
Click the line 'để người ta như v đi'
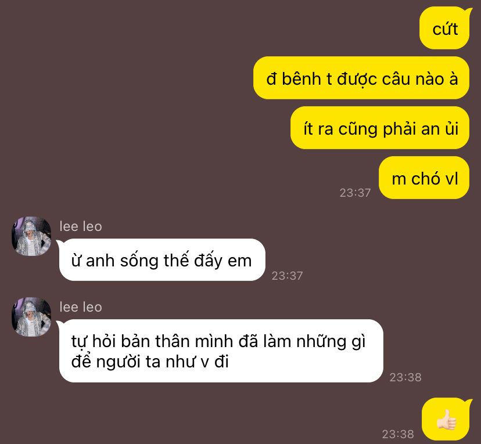tap(150, 362)
